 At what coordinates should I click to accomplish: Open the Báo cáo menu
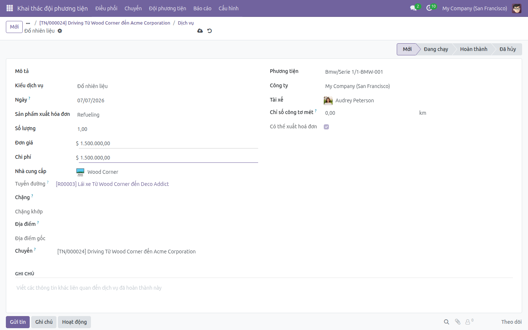tap(202, 8)
